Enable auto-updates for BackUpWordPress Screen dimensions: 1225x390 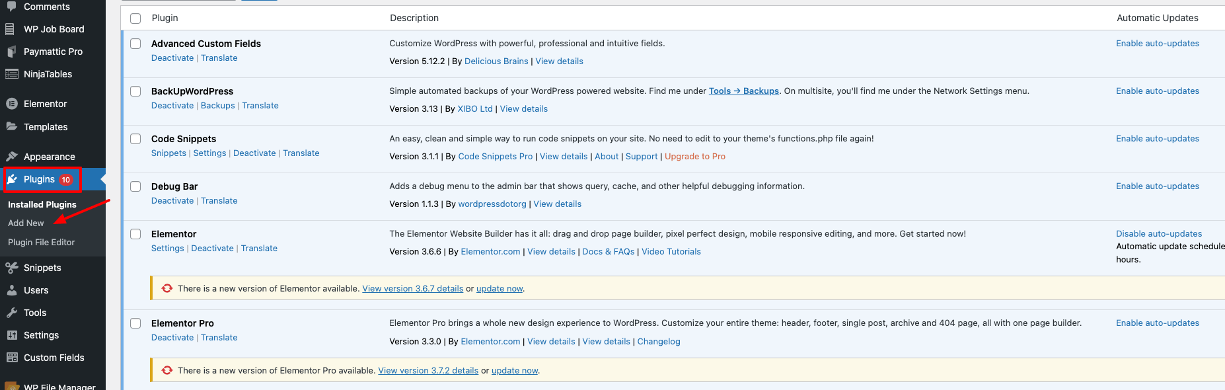tap(1158, 91)
